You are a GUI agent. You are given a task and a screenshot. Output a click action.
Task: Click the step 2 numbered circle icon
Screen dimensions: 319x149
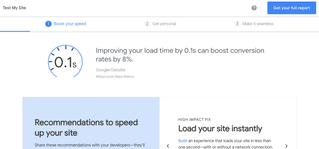pos(147,24)
